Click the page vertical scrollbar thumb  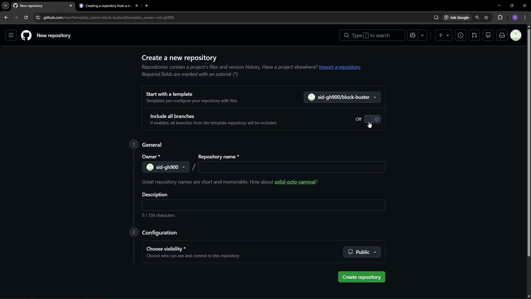529,143
